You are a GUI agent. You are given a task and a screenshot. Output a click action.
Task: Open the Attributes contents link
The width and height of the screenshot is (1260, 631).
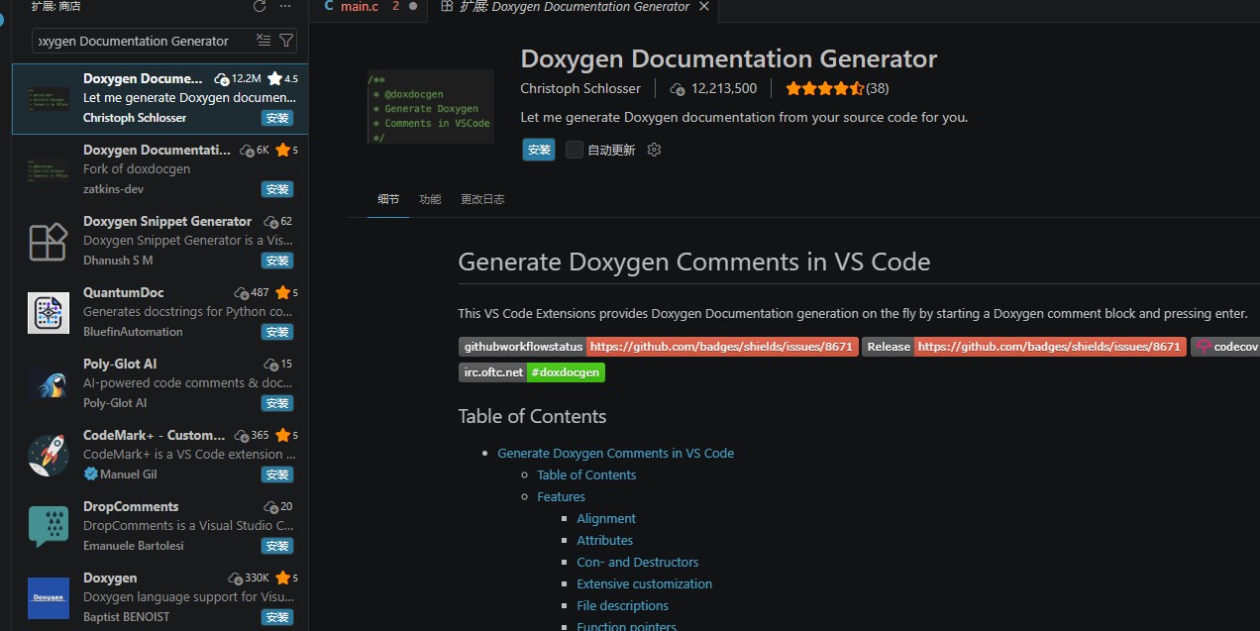[x=604, y=540]
